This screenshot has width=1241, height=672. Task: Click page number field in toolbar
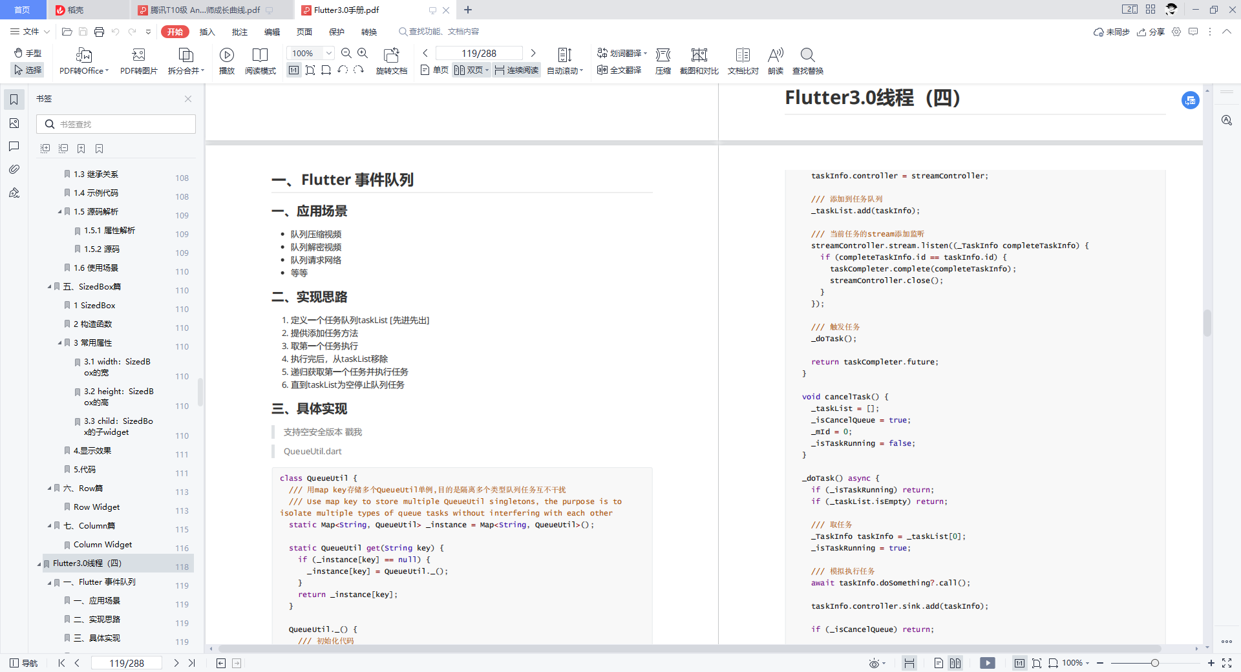(x=479, y=53)
